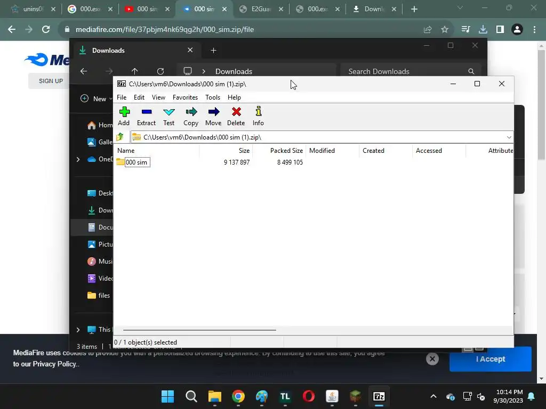Select Home in File Explorer sidebar
The height and width of the screenshot is (409, 546).
100,125
